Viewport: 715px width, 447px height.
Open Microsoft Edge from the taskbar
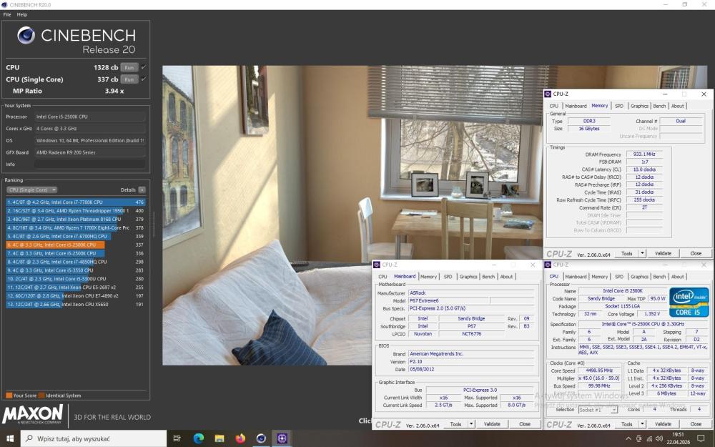point(198,438)
